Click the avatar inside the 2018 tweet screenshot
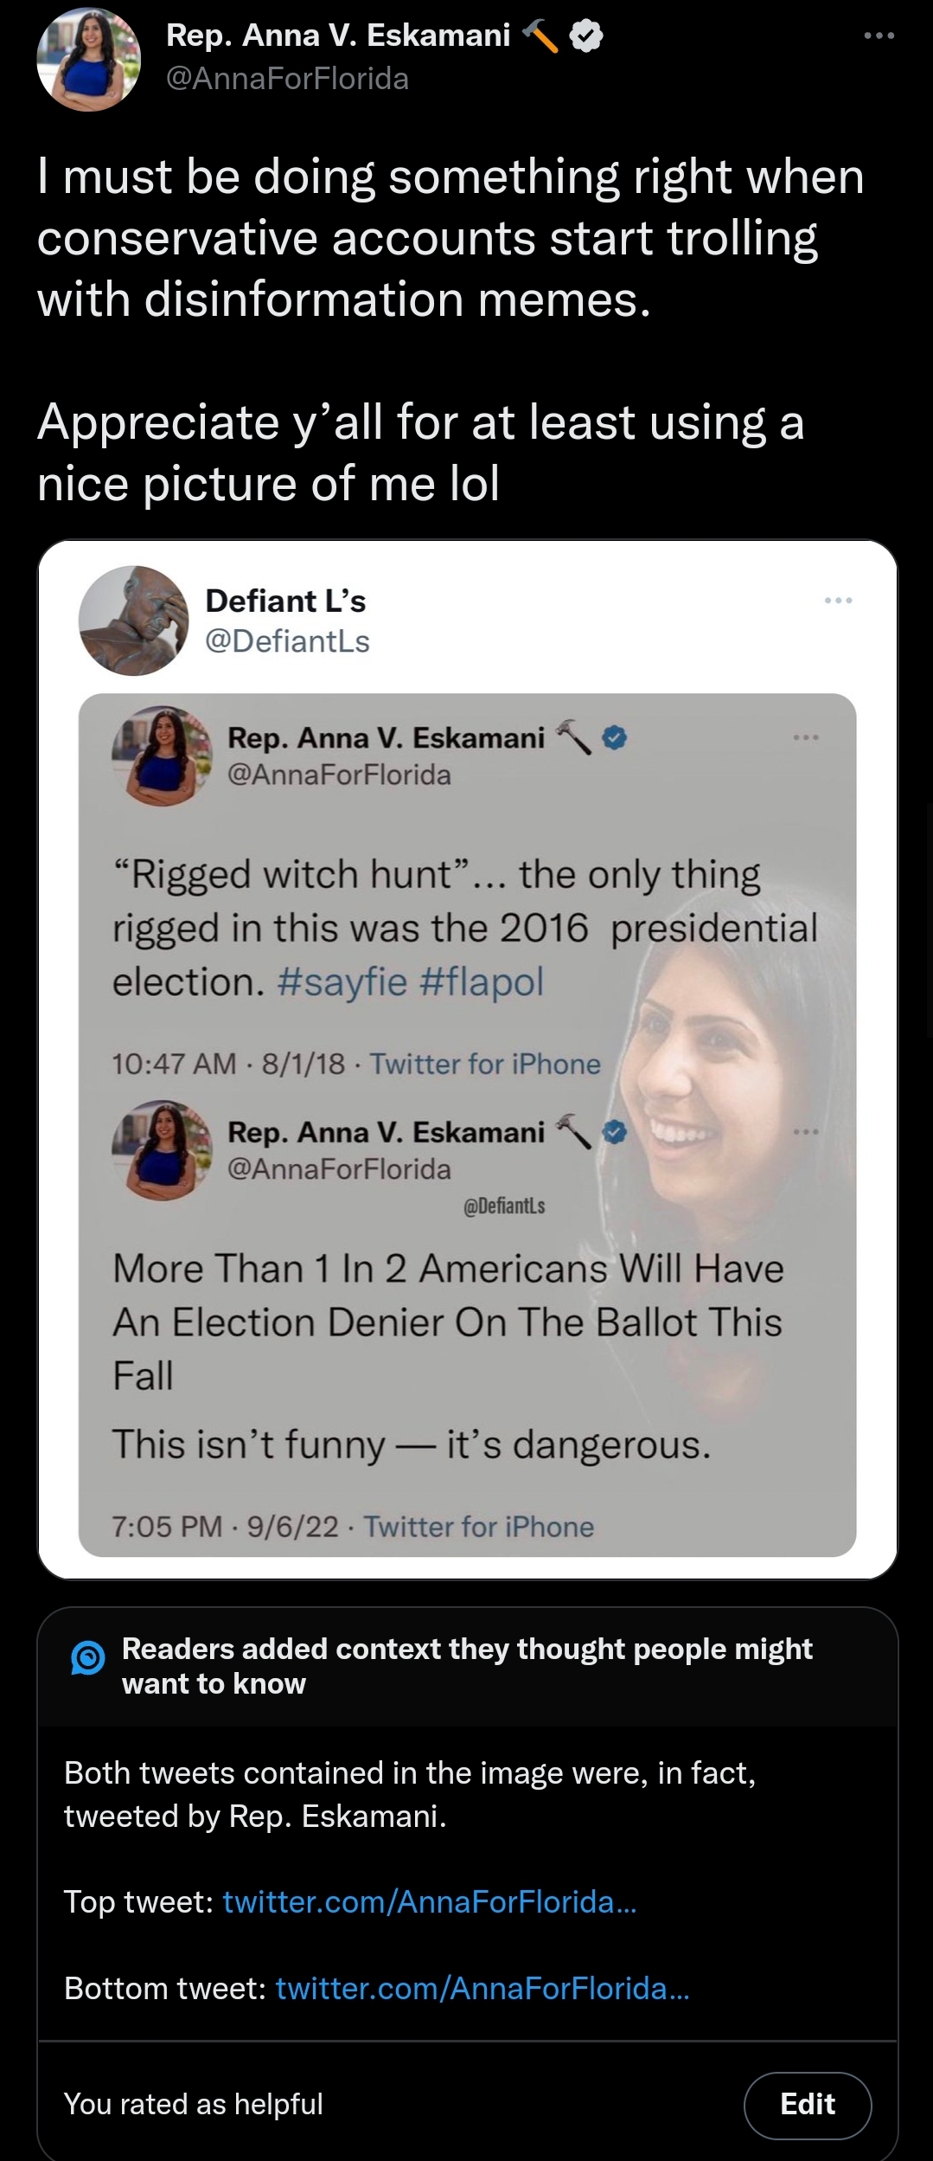Image resolution: width=933 pixels, height=2161 pixels. click(x=162, y=756)
